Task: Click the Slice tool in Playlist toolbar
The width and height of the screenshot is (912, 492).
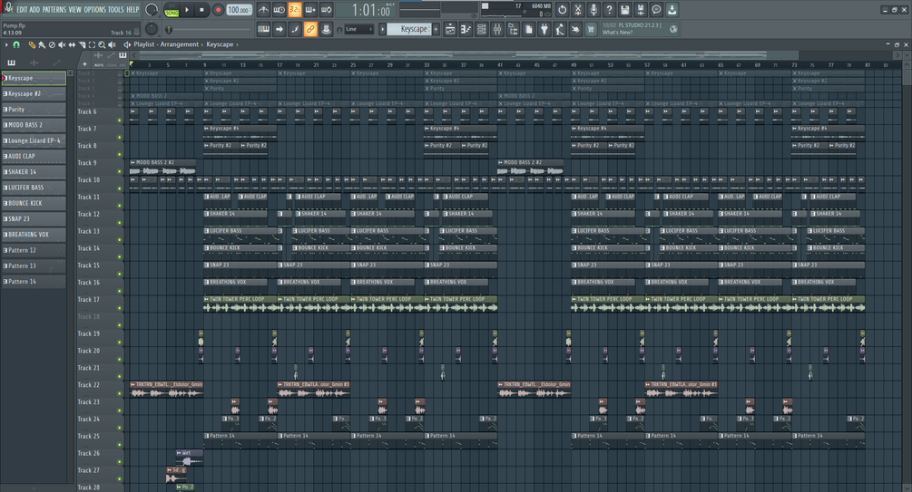Action: (82, 44)
